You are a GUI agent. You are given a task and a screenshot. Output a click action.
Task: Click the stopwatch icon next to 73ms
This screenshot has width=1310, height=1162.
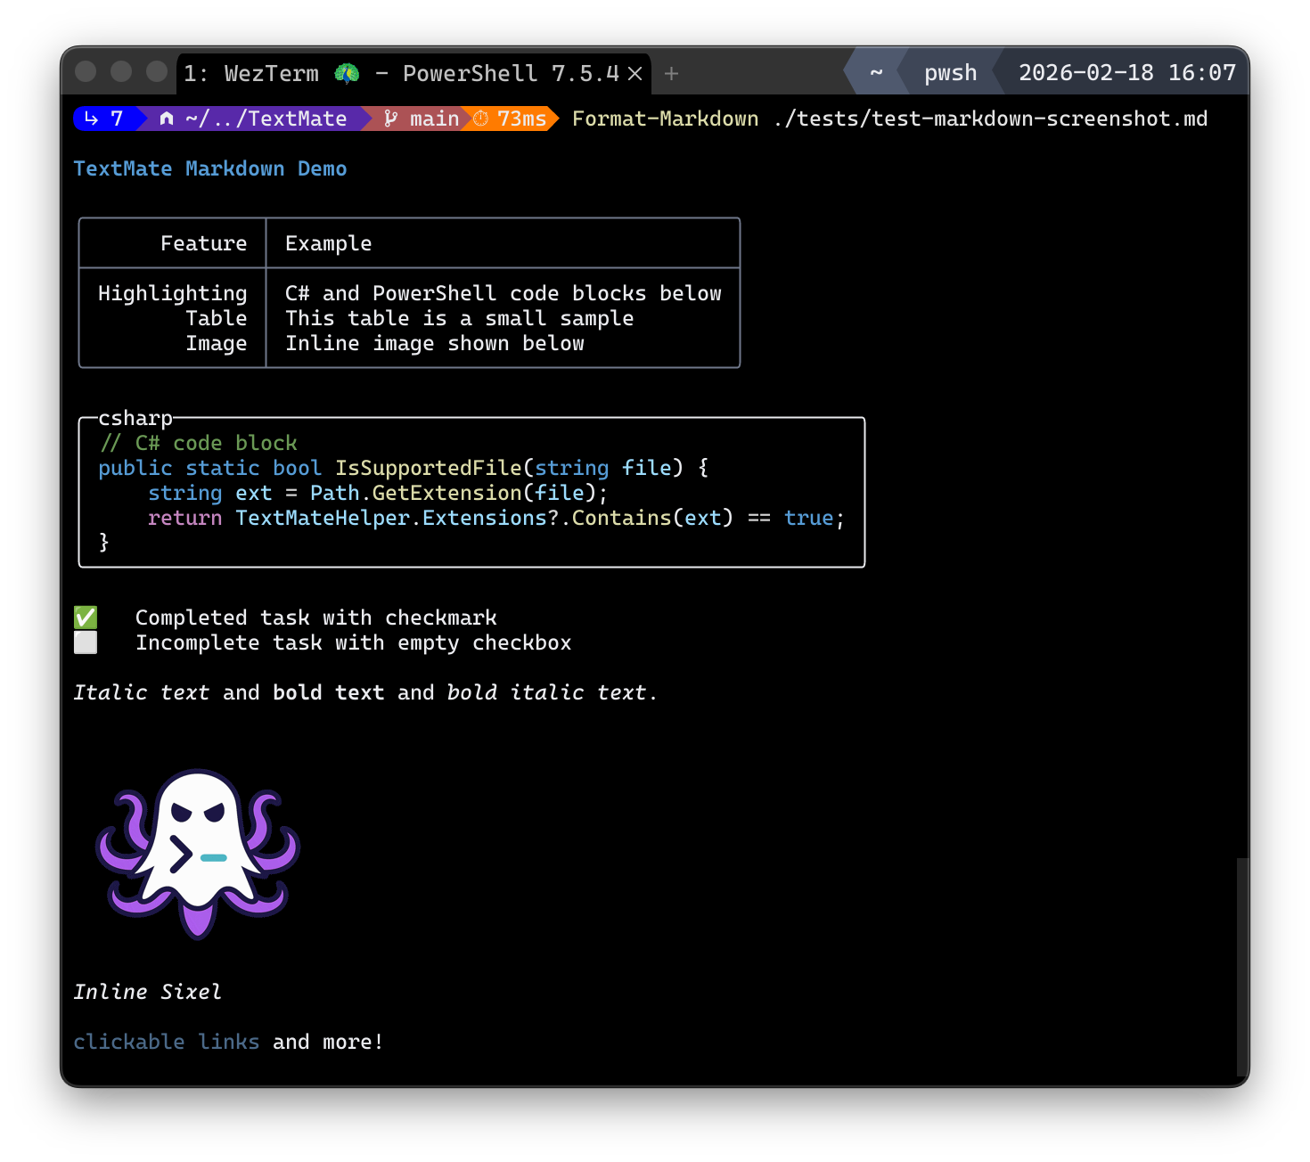coord(479,118)
